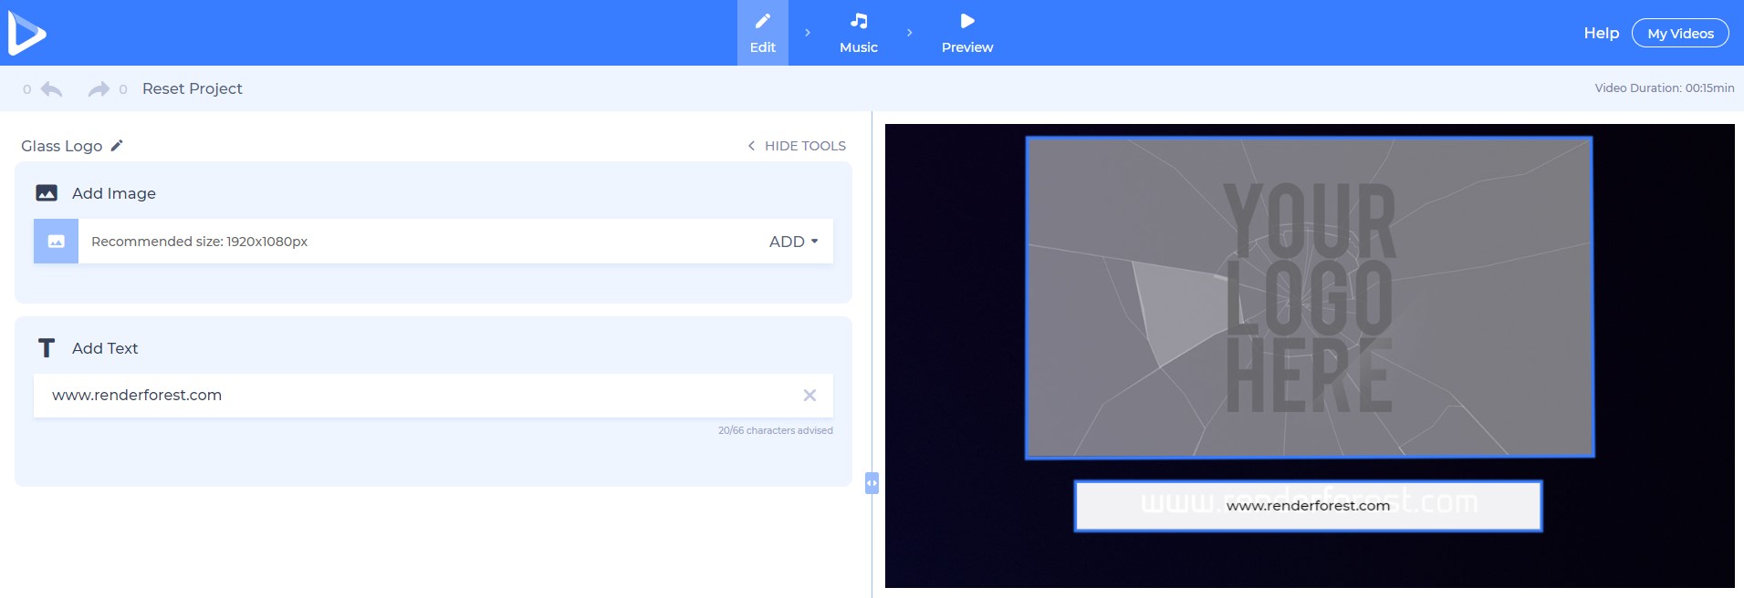Screen dimensions: 1744x598
Task: Click the Video Duration text
Action: (x=1665, y=88)
